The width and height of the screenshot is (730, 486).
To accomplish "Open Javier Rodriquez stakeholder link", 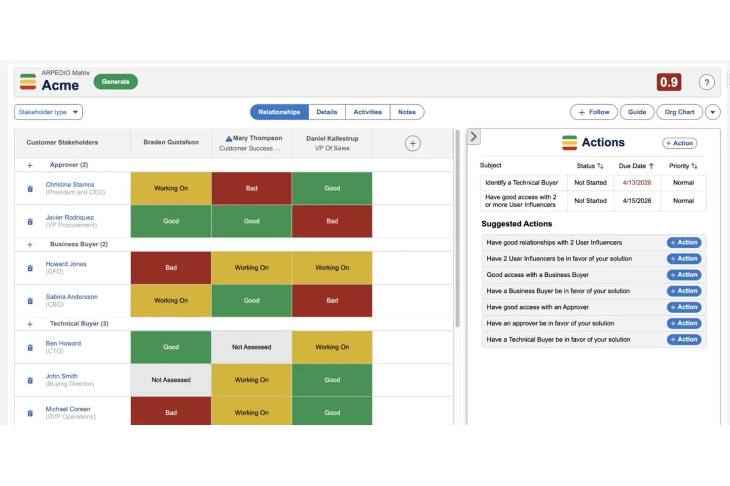I will 70,218.
